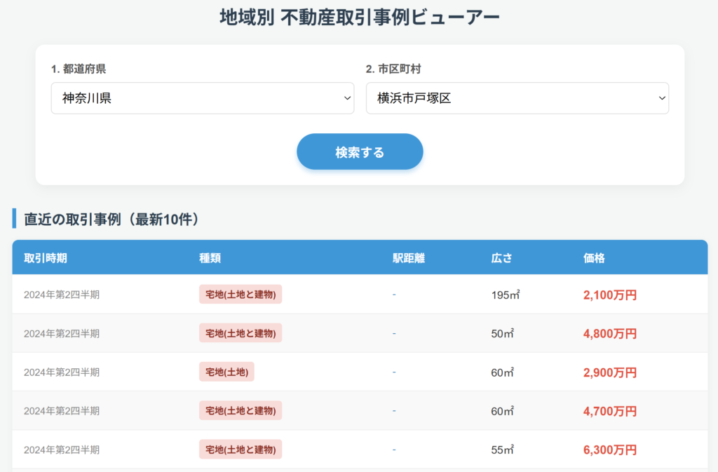The image size is (718, 472).
Task: Click the 50㎡ area value
Action: [503, 334]
